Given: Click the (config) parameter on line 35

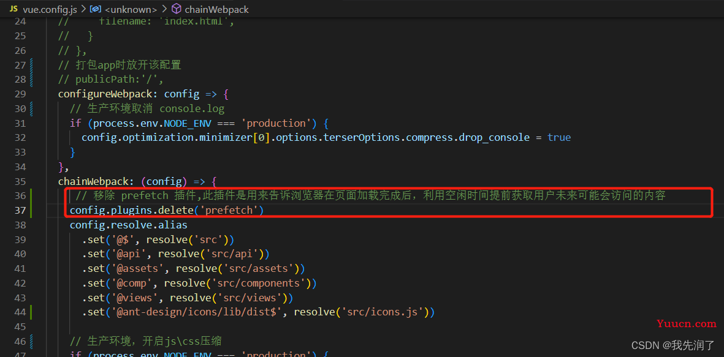Looking at the screenshot, I should [x=164, y=181].
